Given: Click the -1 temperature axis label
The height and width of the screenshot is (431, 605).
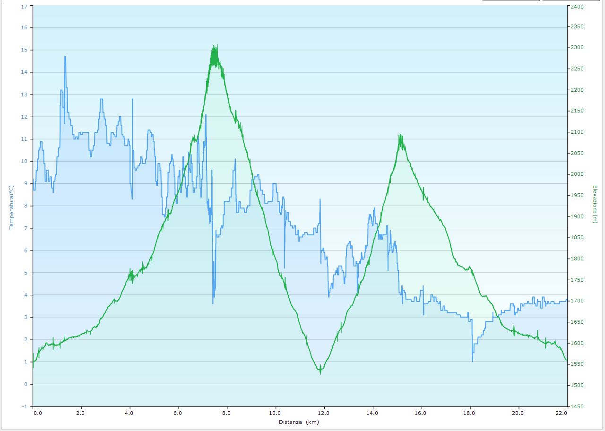Looking at the screenshot, I should tap(24, 406).
